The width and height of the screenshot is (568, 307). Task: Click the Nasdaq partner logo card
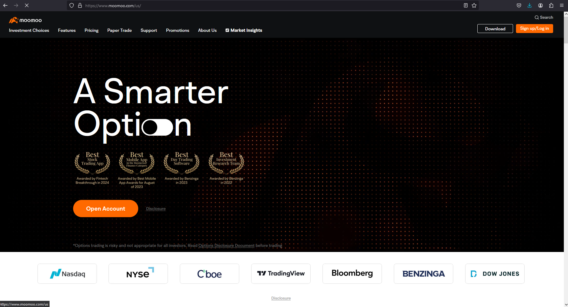click(x=67, y=274)
